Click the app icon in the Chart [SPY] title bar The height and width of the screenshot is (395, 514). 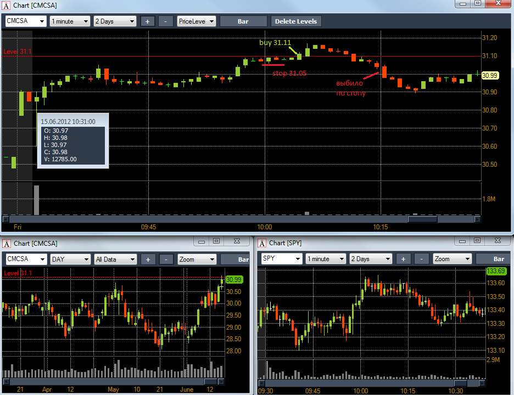(x=261, y=244)
